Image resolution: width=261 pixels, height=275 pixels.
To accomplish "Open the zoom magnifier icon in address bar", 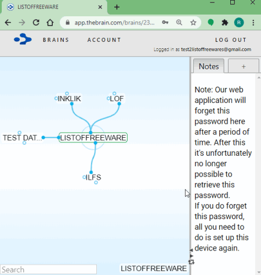I will click(179, 23).
